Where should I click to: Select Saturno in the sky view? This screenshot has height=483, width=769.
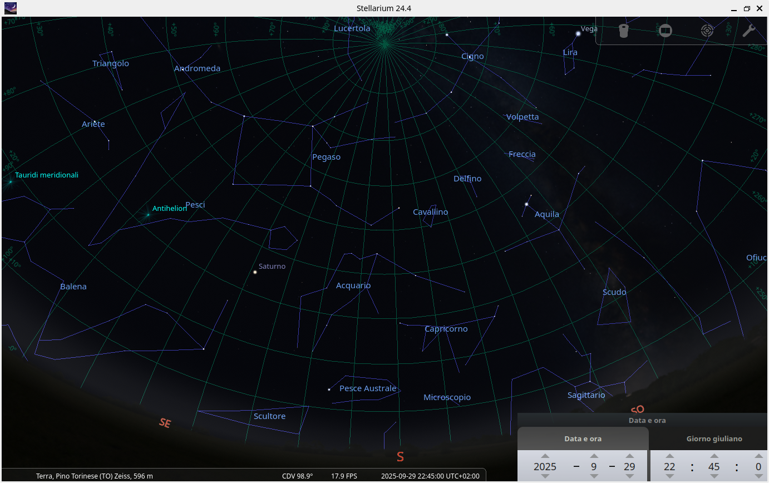(255, 272)
